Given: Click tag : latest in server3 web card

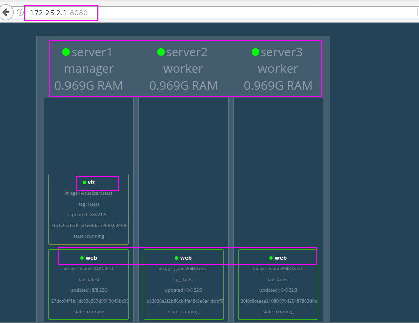Looking at the screenshot, I should coord(278,280).
